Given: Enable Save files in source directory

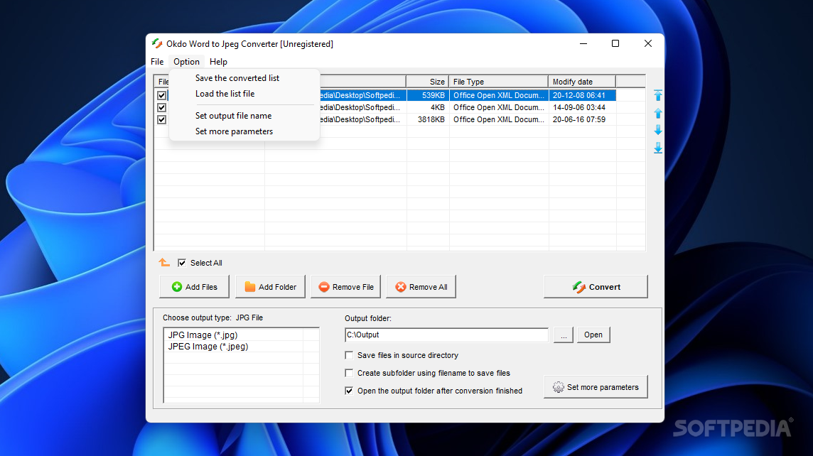Looking at the screenshot, I should click(349, 355).
